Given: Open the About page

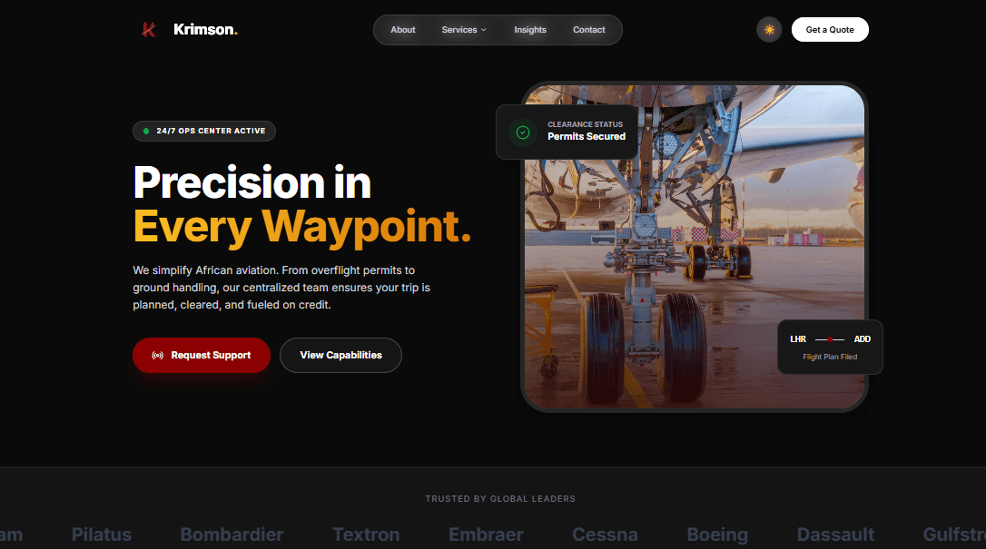Looking at the screenshot, I should click(402, 30).
